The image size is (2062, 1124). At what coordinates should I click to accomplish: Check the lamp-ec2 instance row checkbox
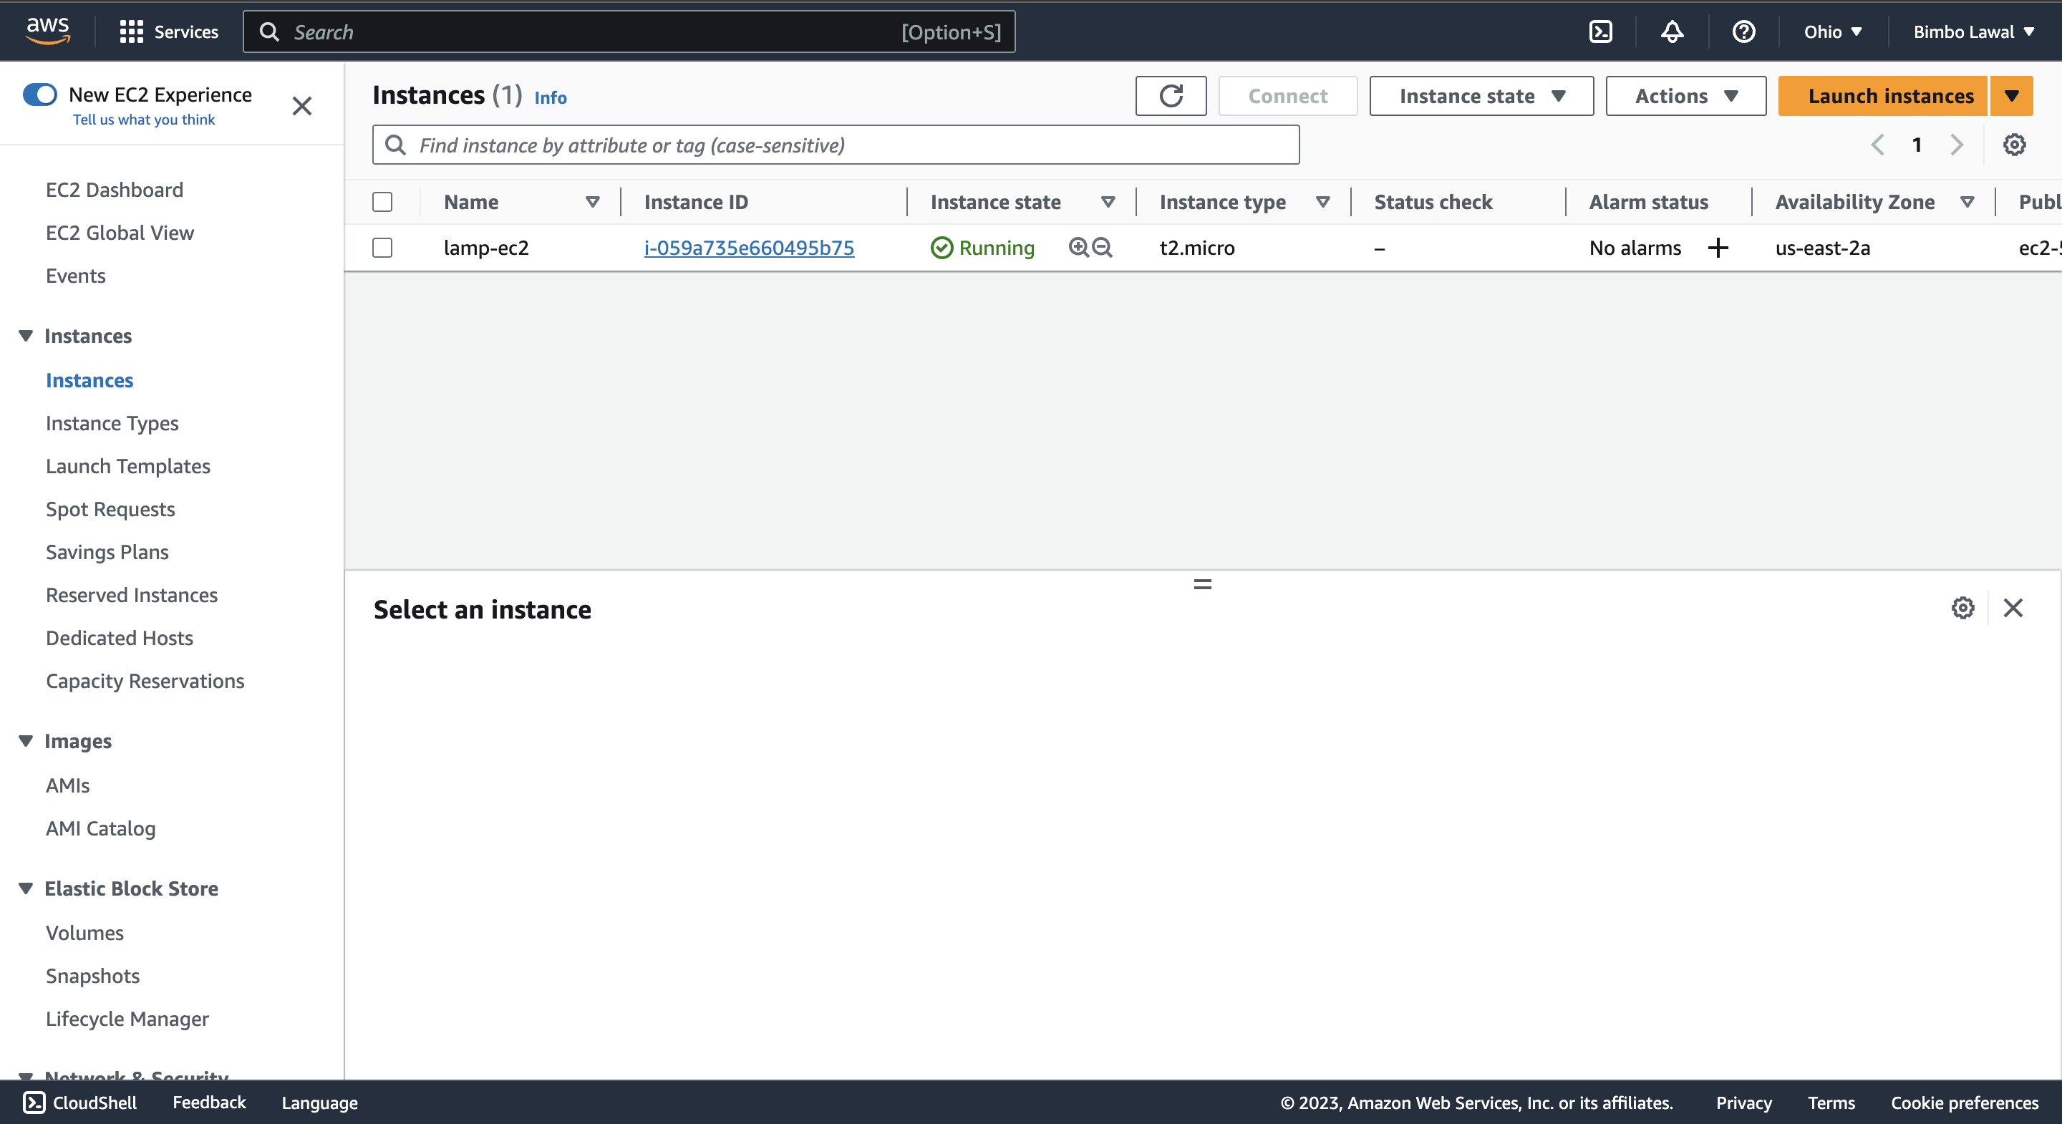pyautogui.click(x=382, y=248)
